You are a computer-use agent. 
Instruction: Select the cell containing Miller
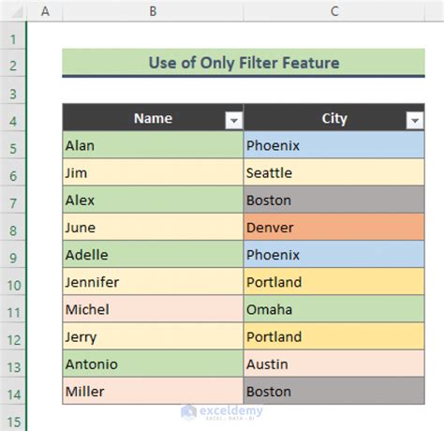153,391
